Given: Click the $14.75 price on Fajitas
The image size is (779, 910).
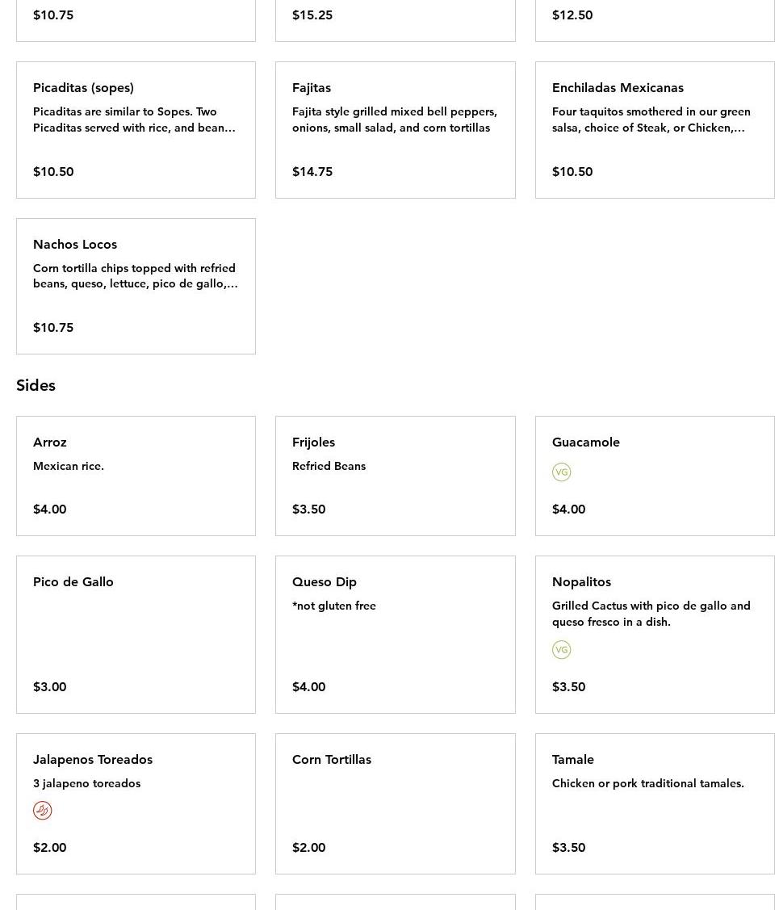Looking at the screenshot, I should pyautogui.click(x=312, y=171).
